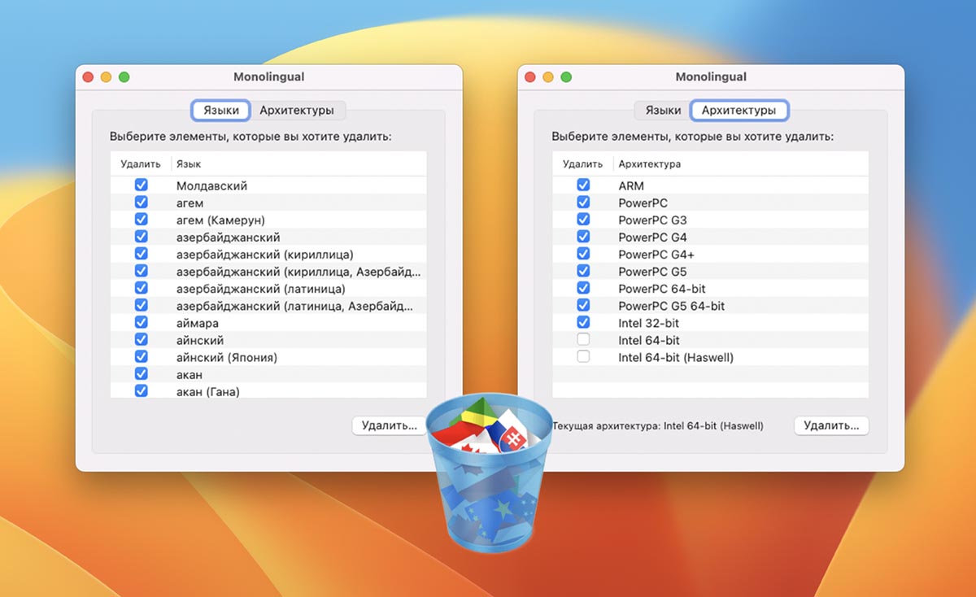Viewport: 976px width, 597px height.
Task: Enable the Intel 64-bit (Haswell) checkbox
Action: (583, 357)
